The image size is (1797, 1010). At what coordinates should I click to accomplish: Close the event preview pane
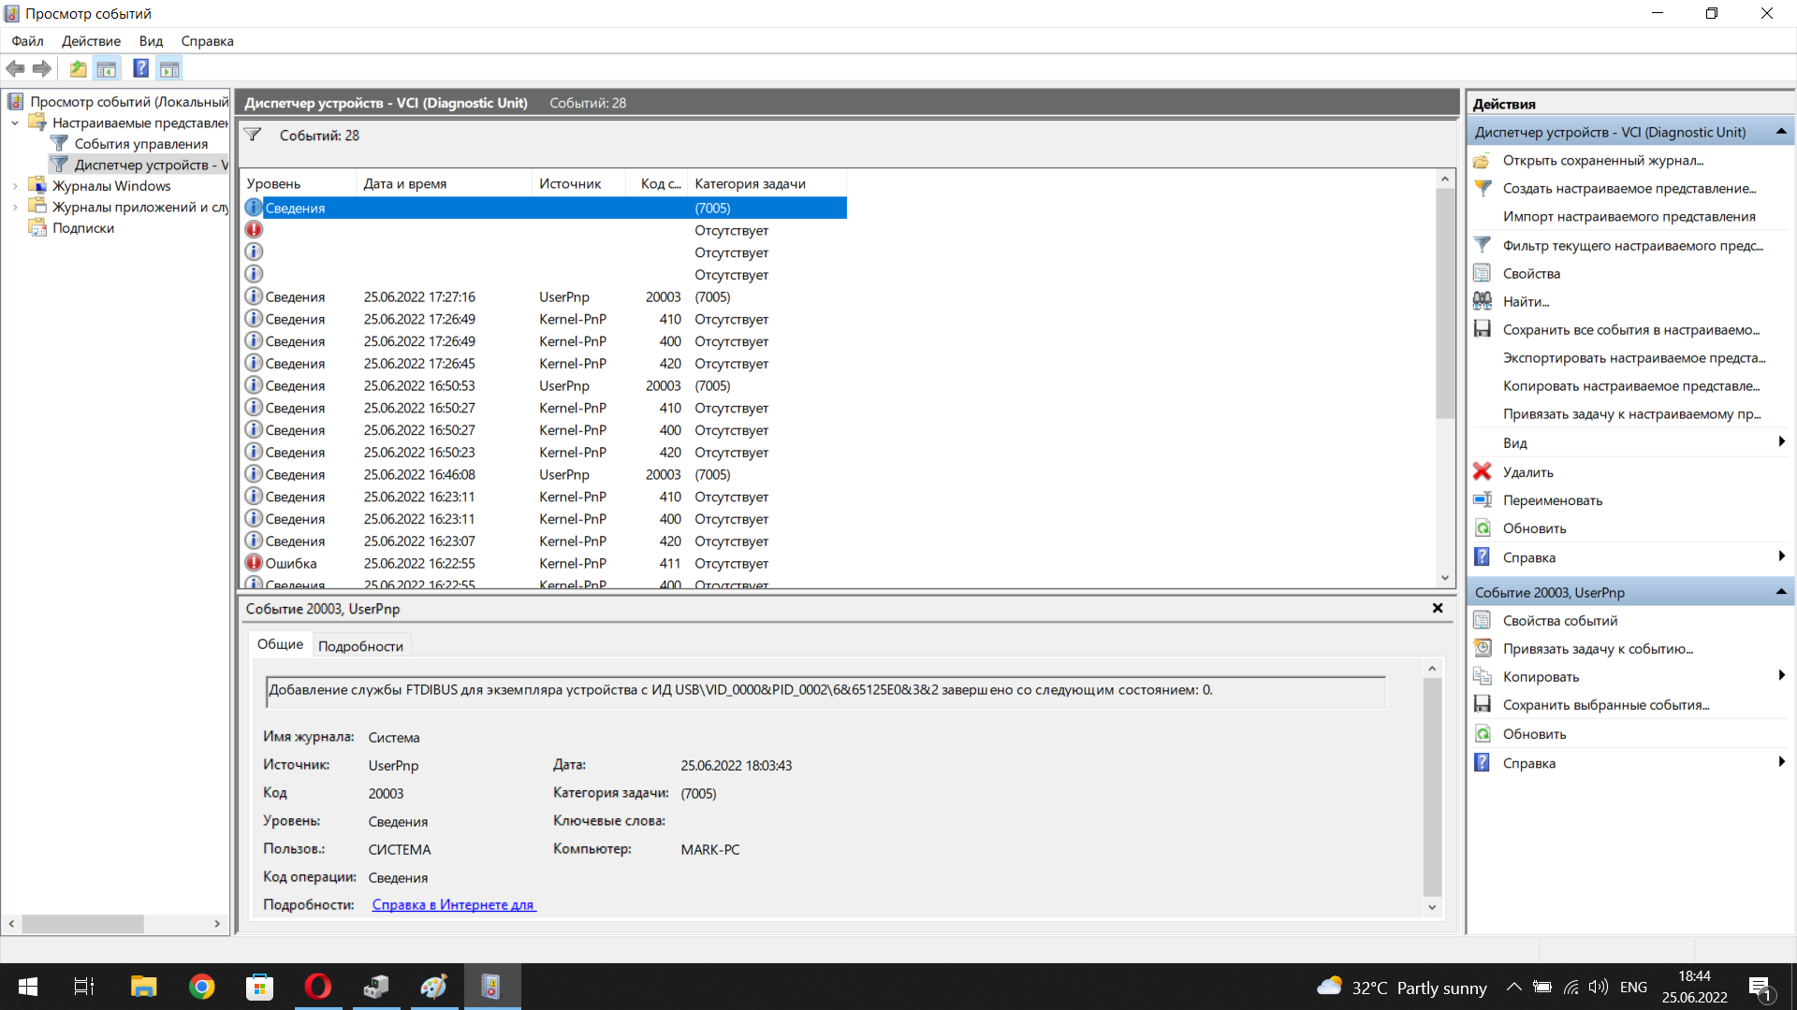(x=1438, y=608)
